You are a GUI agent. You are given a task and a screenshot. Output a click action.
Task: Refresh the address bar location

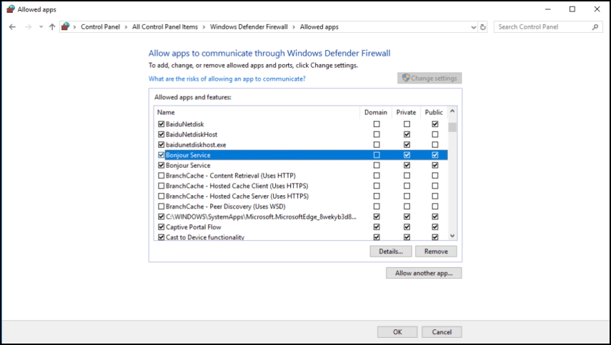click(x=483, y=27)
